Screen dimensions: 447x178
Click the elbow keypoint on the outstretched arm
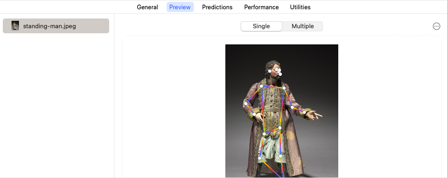coord(292,107)
